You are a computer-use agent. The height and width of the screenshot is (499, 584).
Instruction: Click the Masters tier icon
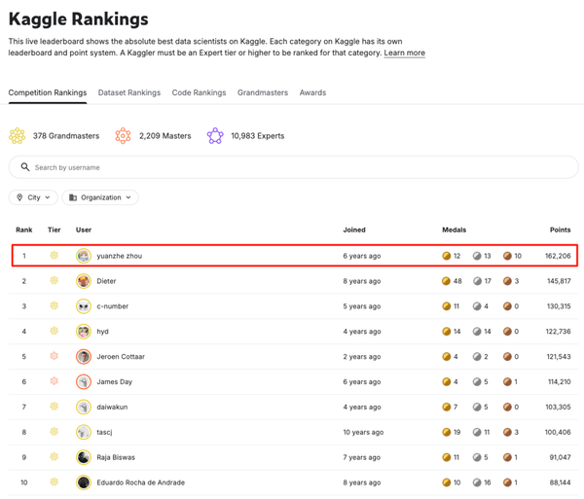point(123,136)
